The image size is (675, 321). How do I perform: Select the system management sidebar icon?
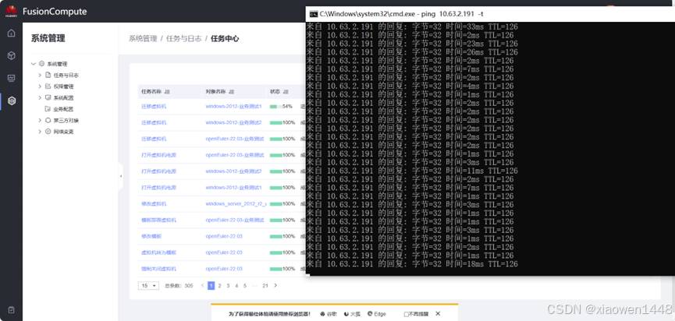tap(11, 101)
